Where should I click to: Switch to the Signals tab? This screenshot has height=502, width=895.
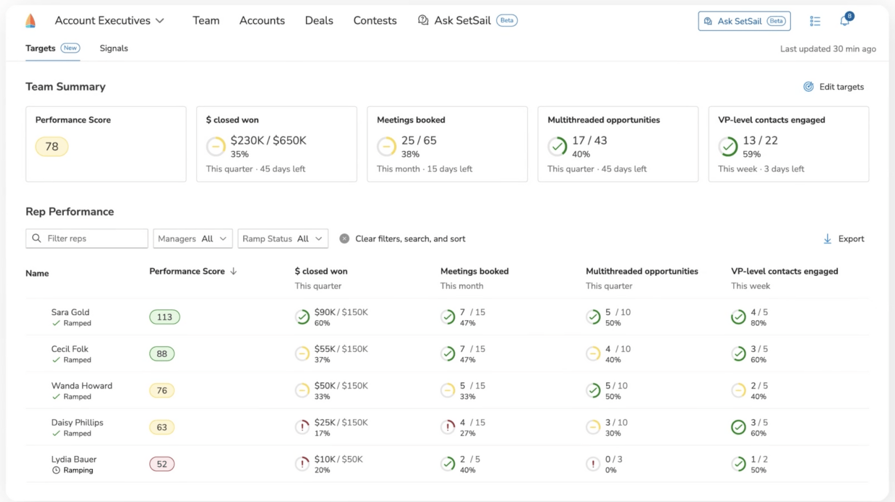tap(114, 48)
